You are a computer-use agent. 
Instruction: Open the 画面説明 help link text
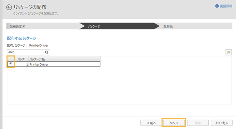pyautogui.click(x=226, y=6)
